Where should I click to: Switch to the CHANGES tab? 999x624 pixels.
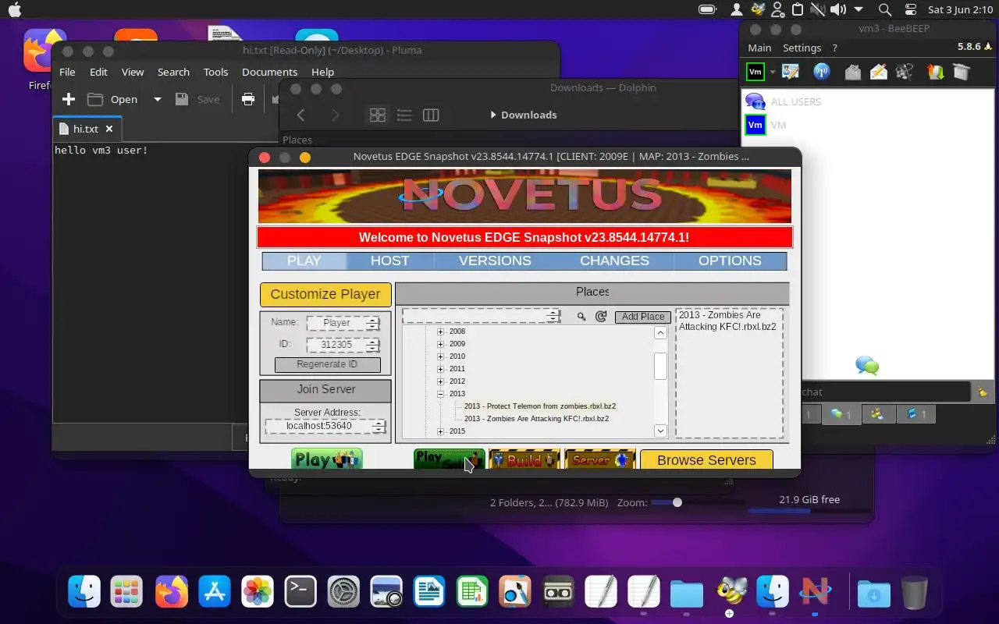pyautogui.click(x=614, y=261)
